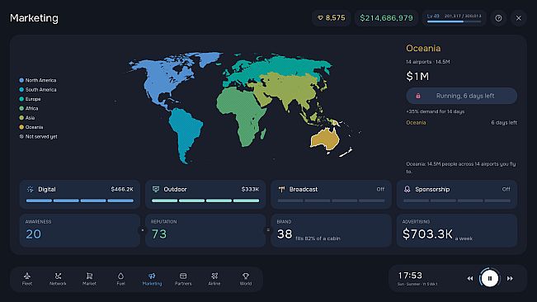Turn on the Sponsorship channel card

[x=457, y=195]
